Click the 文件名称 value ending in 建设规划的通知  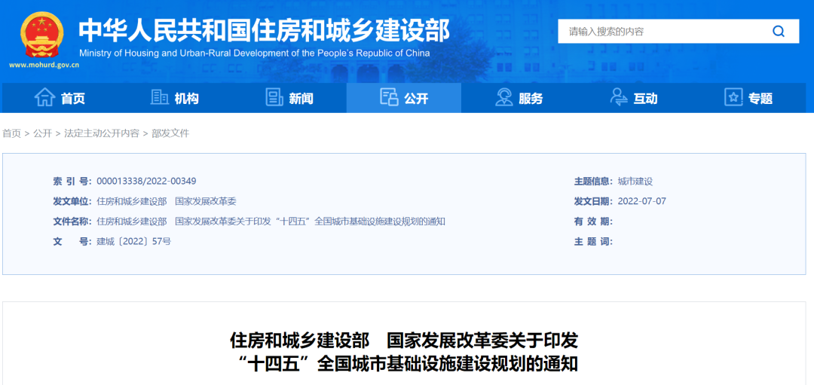(x=271, y=222)
